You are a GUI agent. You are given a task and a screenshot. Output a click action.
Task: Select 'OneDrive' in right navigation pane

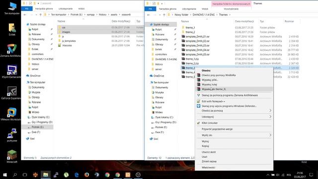click(x=159, y=76)
